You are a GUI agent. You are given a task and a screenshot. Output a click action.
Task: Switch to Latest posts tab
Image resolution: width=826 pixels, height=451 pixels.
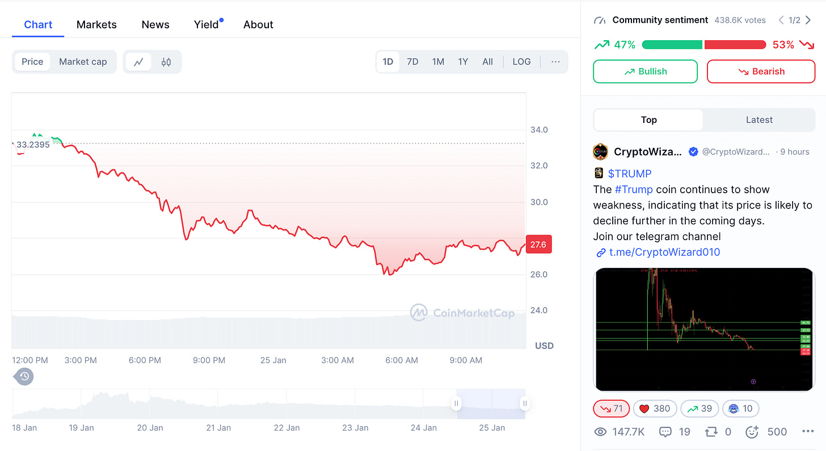(759, 120)
